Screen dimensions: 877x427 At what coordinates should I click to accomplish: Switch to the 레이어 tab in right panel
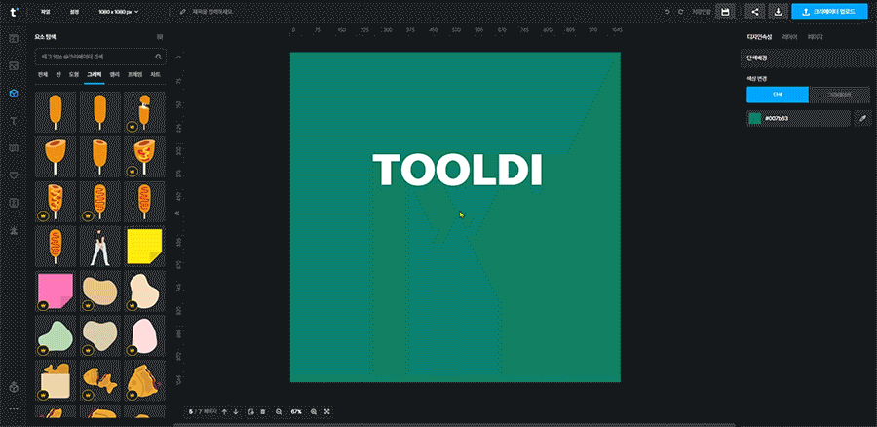[x=789, y=36]
